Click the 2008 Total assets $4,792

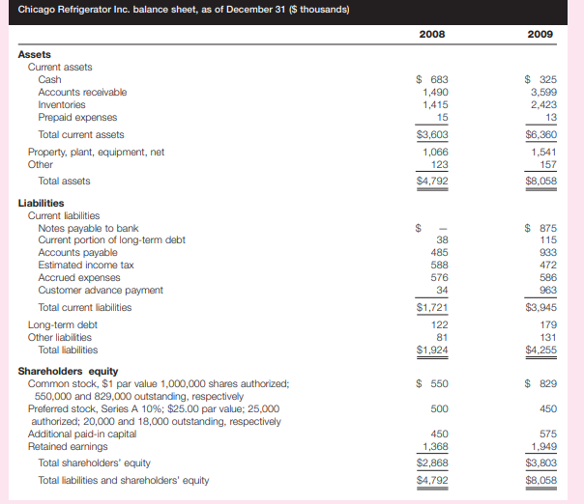(432, 182)
